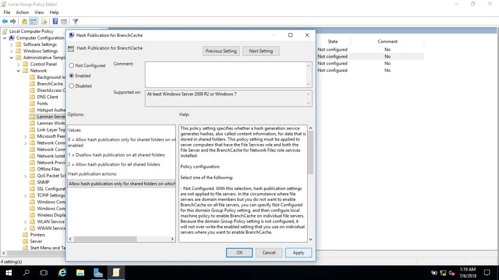
Task: Go forward with the Forward arrow
Action: click(13, 21)
